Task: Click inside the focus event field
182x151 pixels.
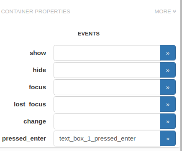Action: (107, 87)
